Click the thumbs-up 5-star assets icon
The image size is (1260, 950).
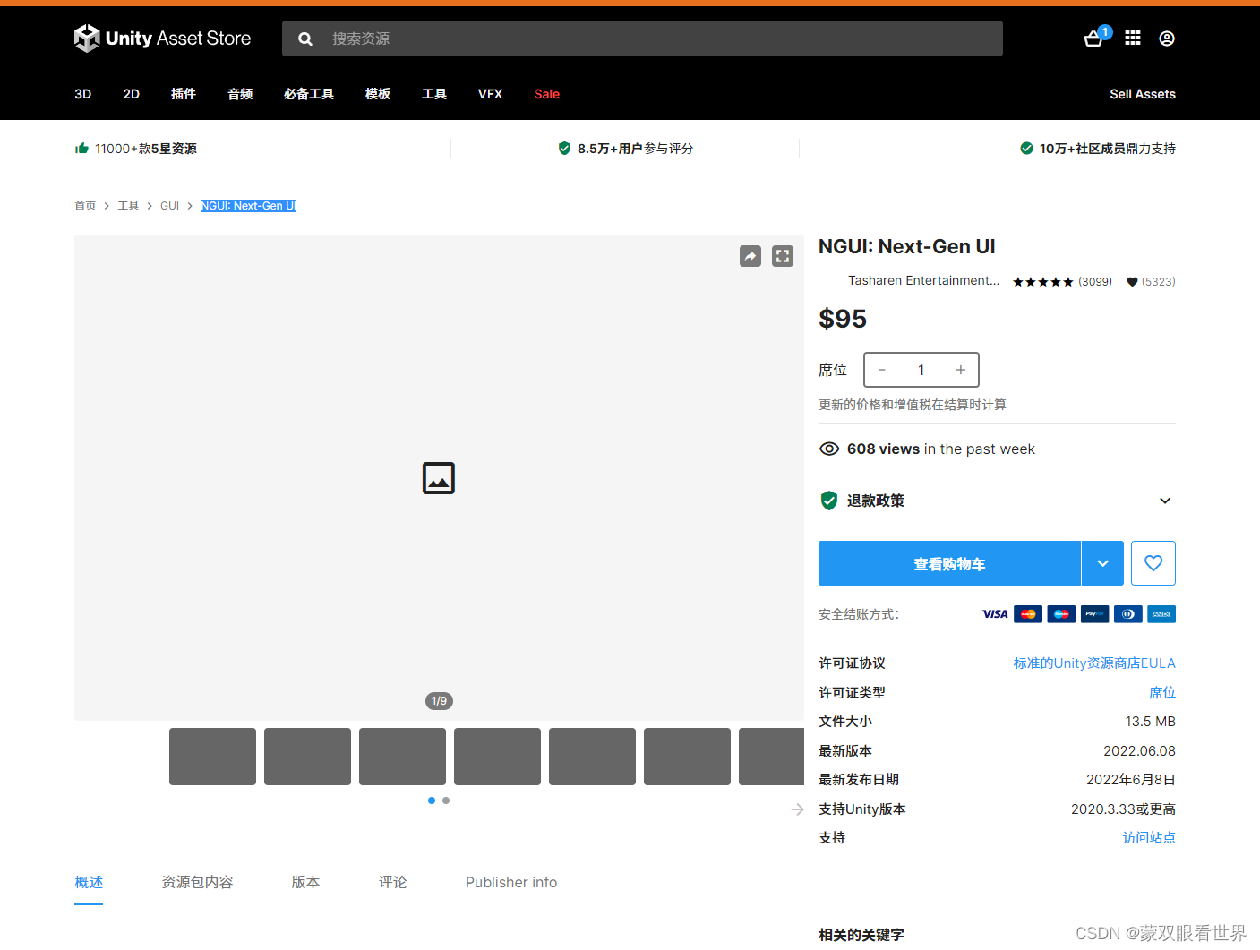81,149
